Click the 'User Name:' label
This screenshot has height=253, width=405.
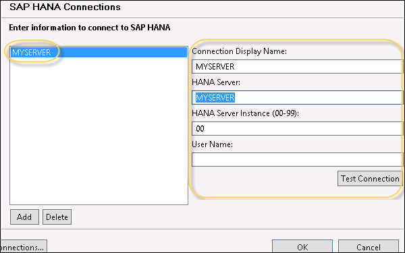point(212,144)
